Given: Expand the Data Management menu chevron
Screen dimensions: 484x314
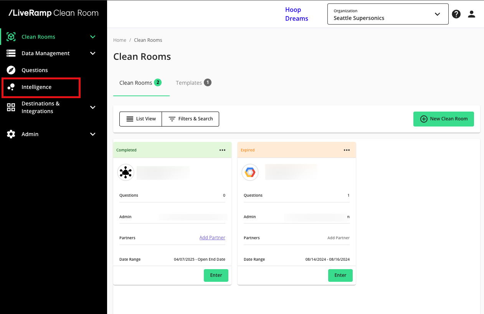Looking at the screenshot, I should (93, 53).
